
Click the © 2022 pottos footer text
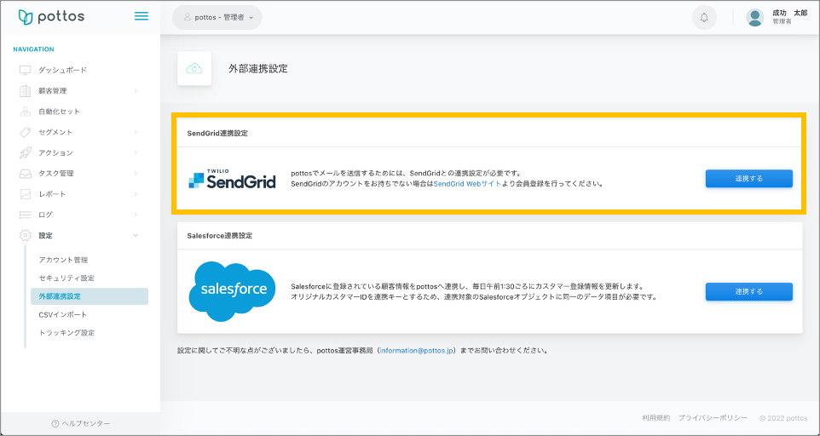point(783,418)
